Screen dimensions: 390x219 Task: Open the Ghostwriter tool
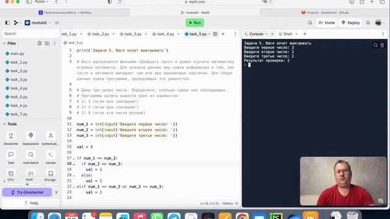tap(11, 138)
